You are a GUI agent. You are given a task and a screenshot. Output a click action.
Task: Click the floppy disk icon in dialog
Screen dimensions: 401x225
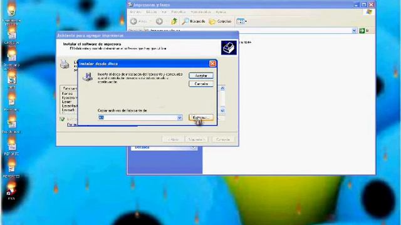[88, 76]
